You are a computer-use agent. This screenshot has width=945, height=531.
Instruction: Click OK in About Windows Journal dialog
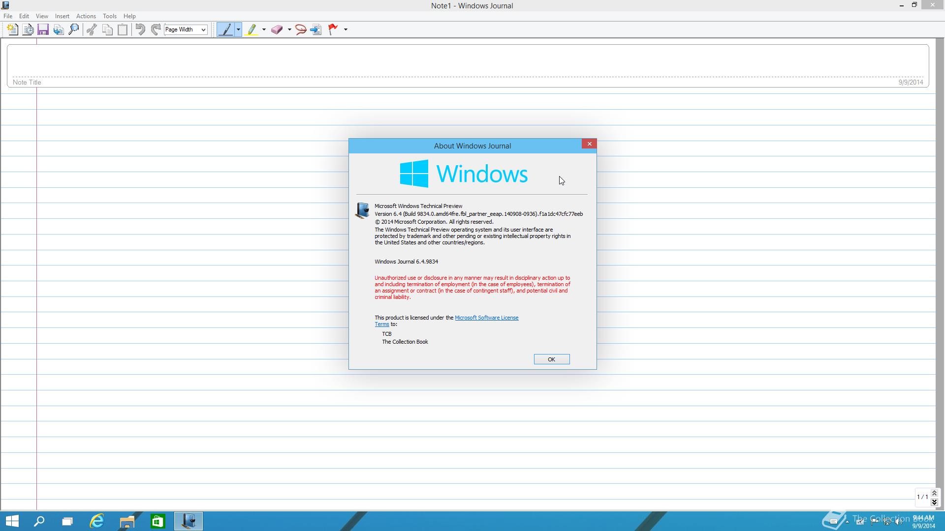[x=552, y=359]
